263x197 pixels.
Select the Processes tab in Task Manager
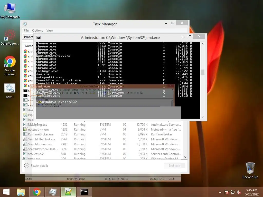(28, 37)
